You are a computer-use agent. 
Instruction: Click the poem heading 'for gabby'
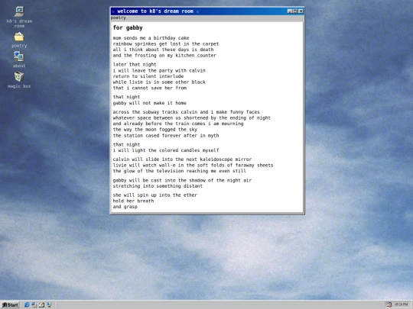[x=128, y=28]
